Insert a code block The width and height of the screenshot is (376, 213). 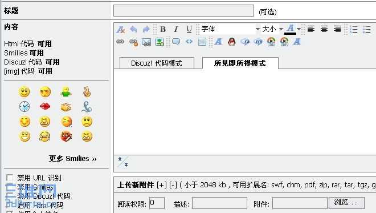(189, 42)
